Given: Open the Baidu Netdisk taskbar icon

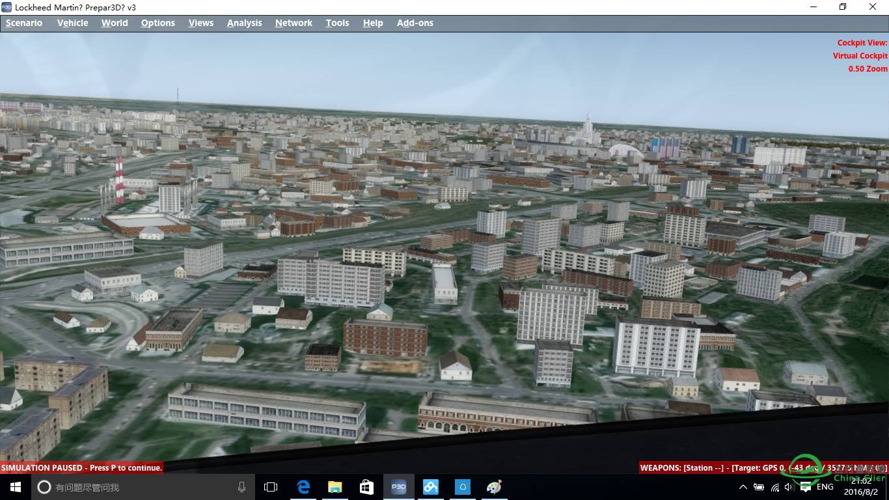Looking at the screenshot, I should 430,486.
